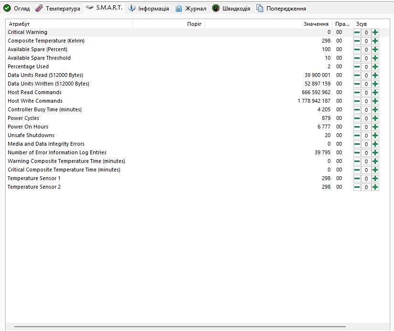
Task: Increase offset for Temperature Sensor 2
Action: (x=375, y=187)
